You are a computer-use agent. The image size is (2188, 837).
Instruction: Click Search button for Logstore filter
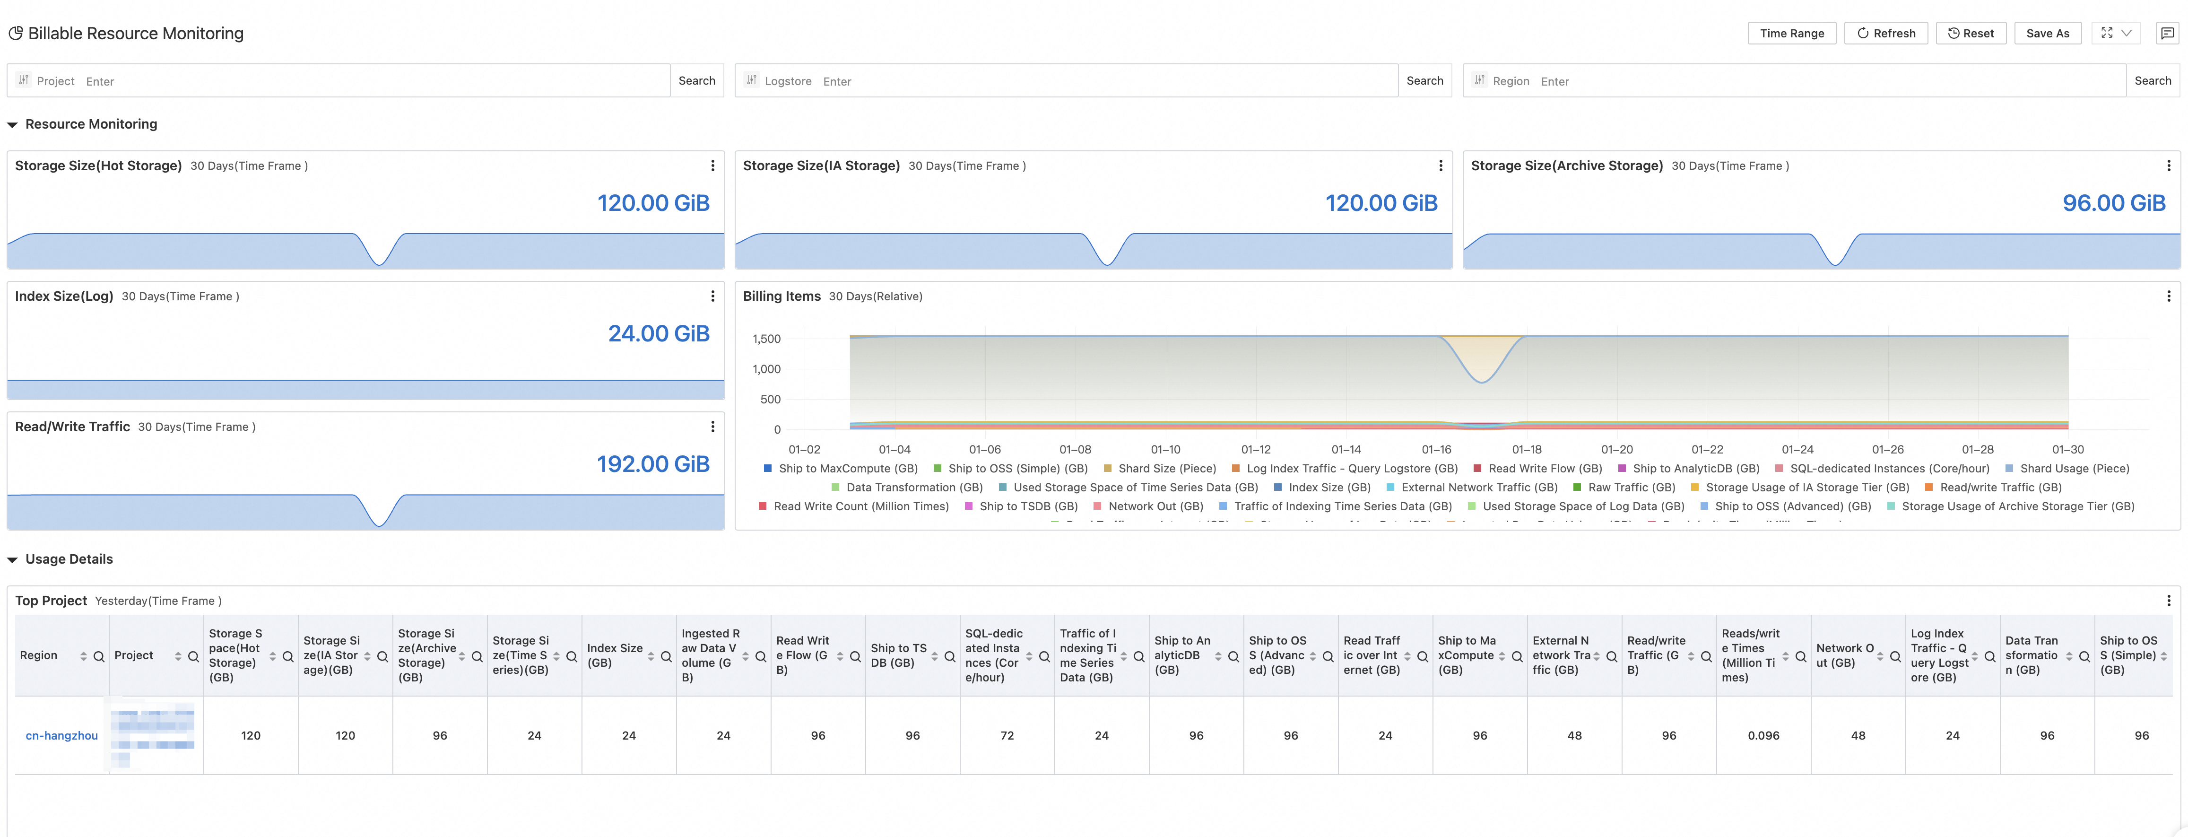[x=1424, y=81]
